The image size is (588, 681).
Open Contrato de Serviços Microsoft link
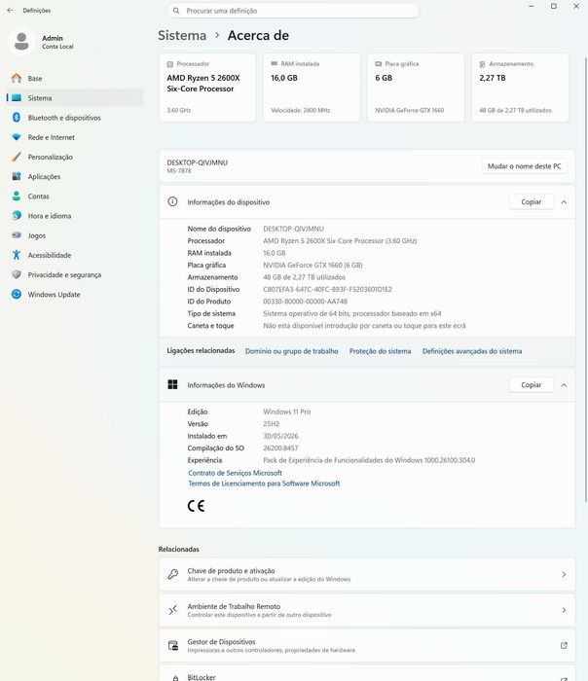click(x=236, y=473)
